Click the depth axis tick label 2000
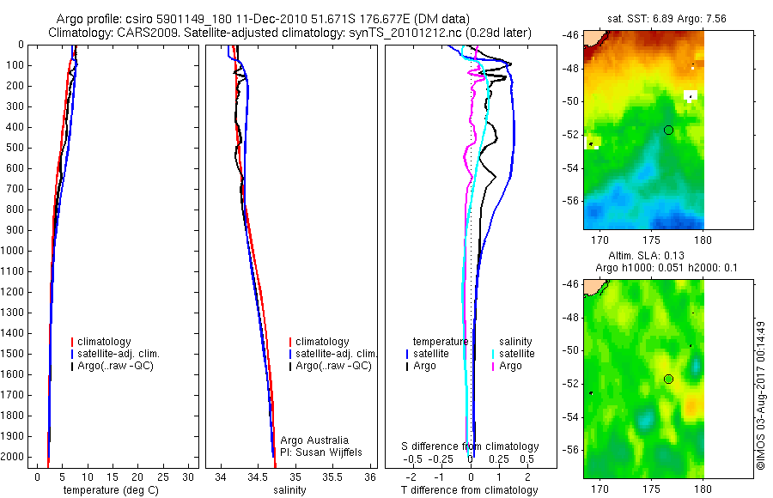 (x=12, y=457)
